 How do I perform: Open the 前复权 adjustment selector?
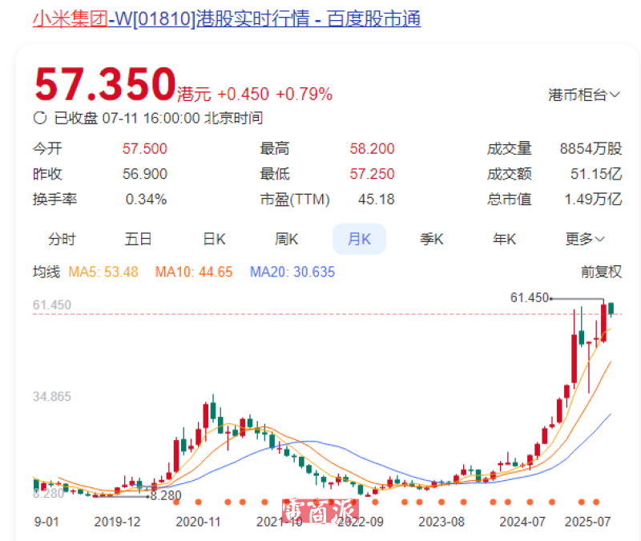(x=601, y=272)
